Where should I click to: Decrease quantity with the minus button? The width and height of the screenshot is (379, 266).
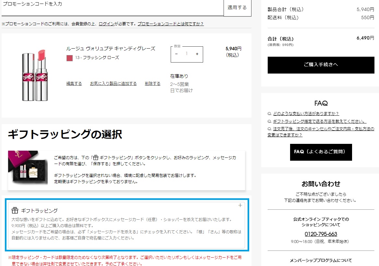pos(177,54)
